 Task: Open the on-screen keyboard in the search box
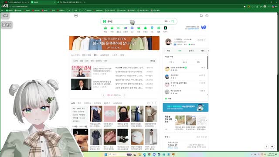point(166,21)
